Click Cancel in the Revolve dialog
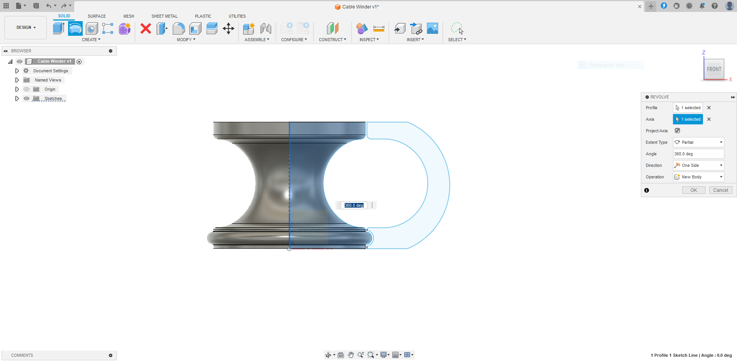Viewport: 737px width, 361px height. click(720, 190)
